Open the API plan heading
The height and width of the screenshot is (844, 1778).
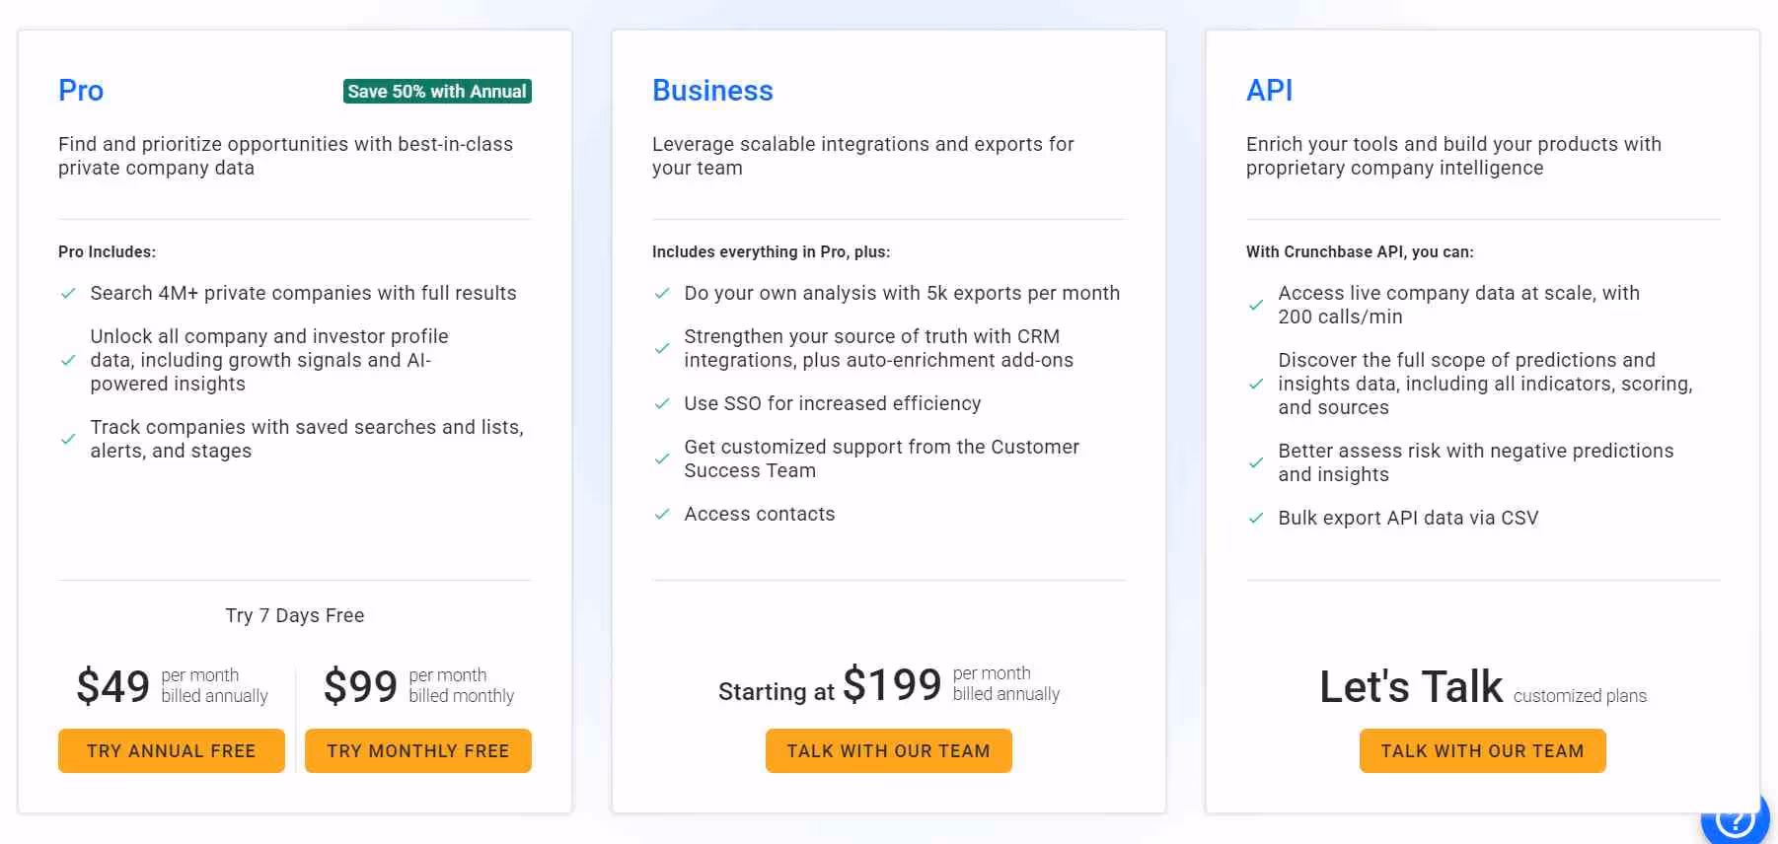pyautogui.click(x=1269, y=91)
